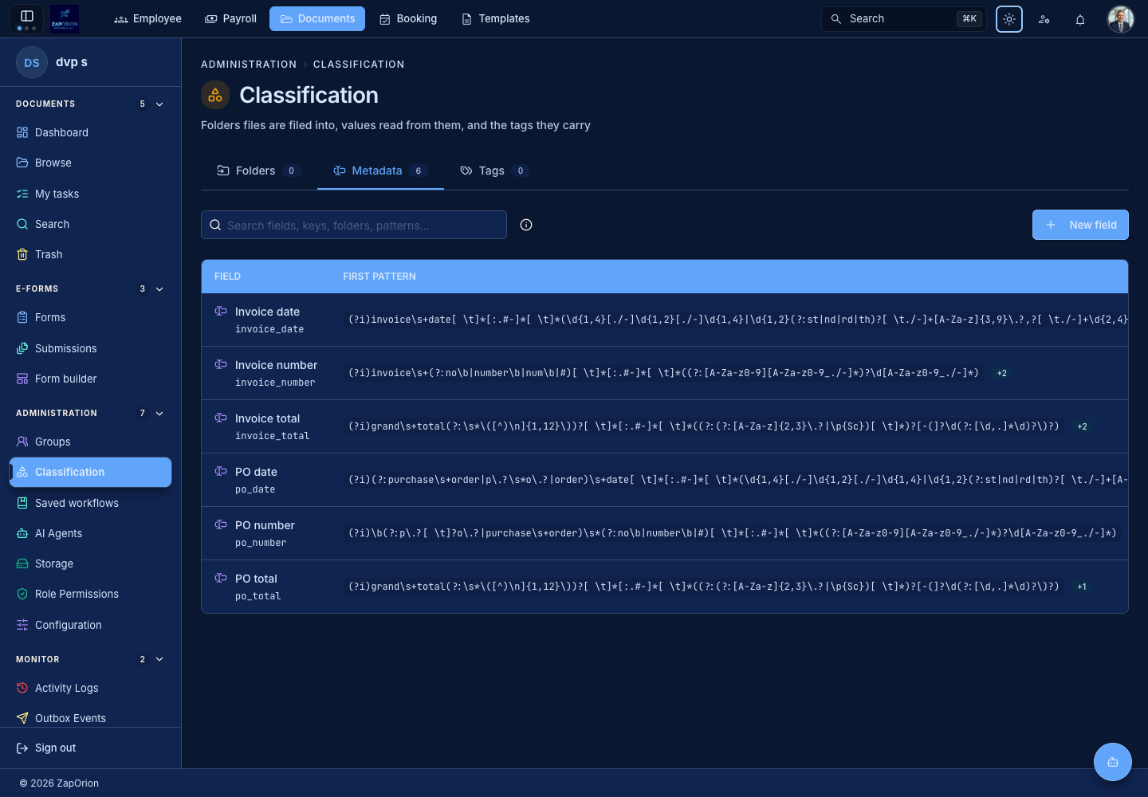The width and height of the screenshot is (1148, 797).
Task: Open the Templates menu
Action: [x=496, y=18]
